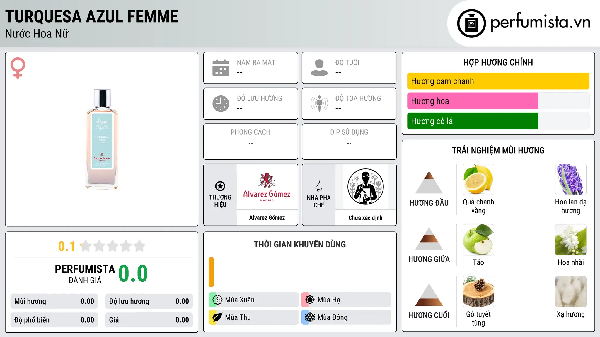Image resolution: width=600 pixels, height=337 pixels.
Task: Click the Alvarez Gómez lion brand logo
Action: (x=267, y=187)
